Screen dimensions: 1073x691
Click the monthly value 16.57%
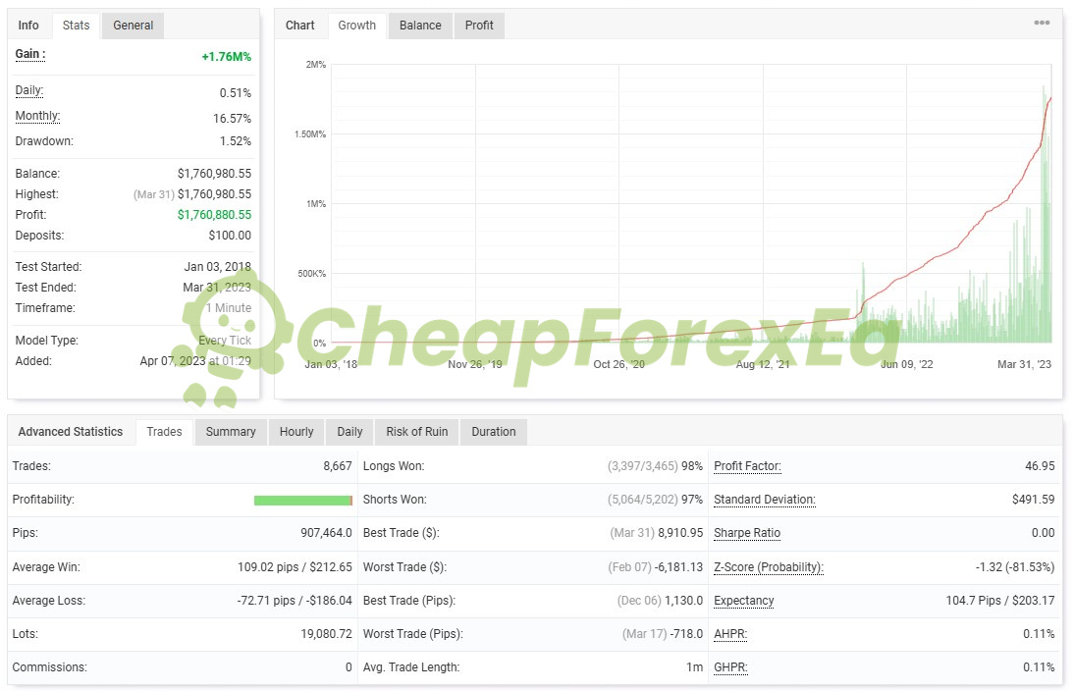point(232,119)
